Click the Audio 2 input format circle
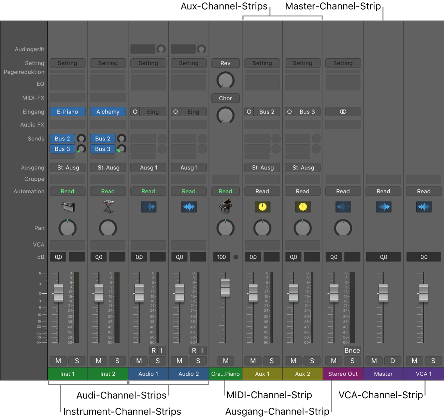This screenshot has width=444, height=419. click(175, 112)
